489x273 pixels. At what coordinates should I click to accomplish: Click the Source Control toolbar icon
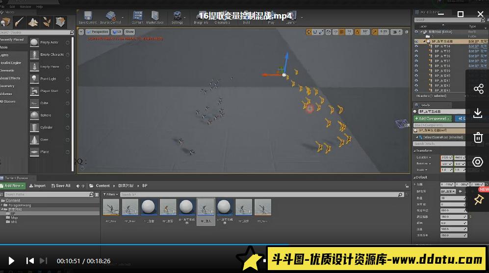pos(110,18)
